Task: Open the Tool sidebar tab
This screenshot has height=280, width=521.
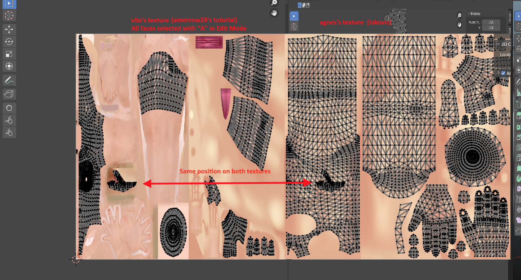Action: (x=510, y=30)
